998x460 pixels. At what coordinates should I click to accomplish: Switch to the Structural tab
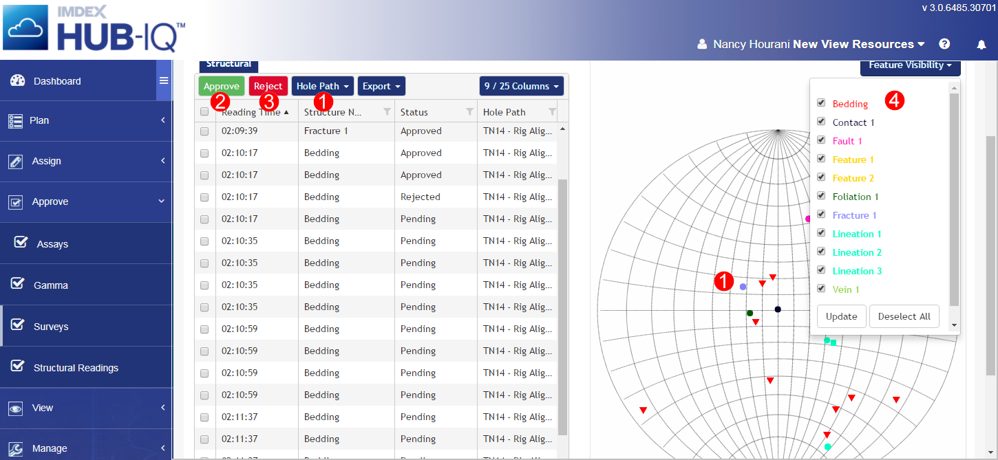(229, 65)
